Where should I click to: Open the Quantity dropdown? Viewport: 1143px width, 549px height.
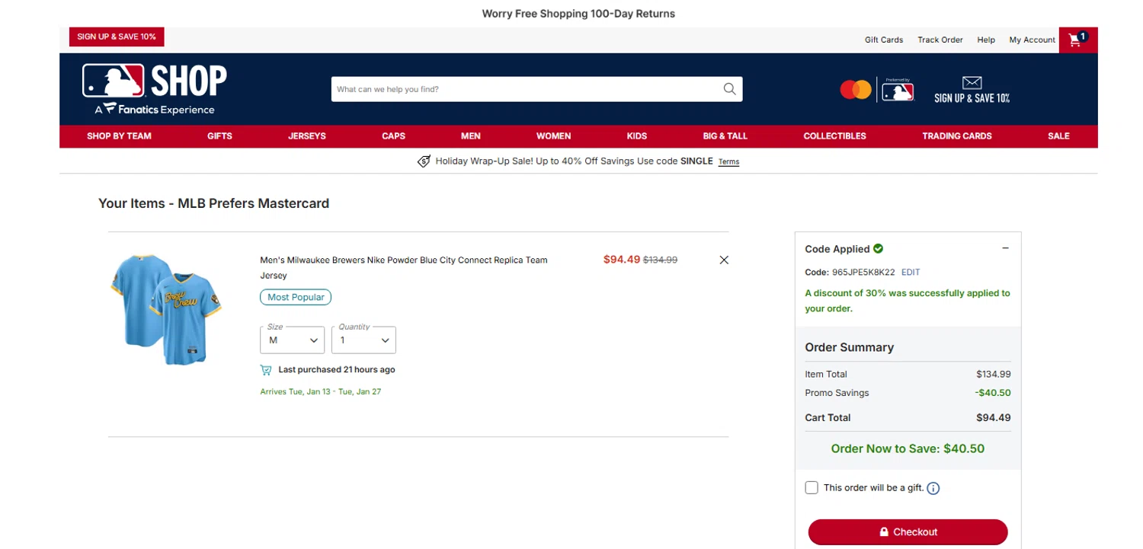pos(363,340)
